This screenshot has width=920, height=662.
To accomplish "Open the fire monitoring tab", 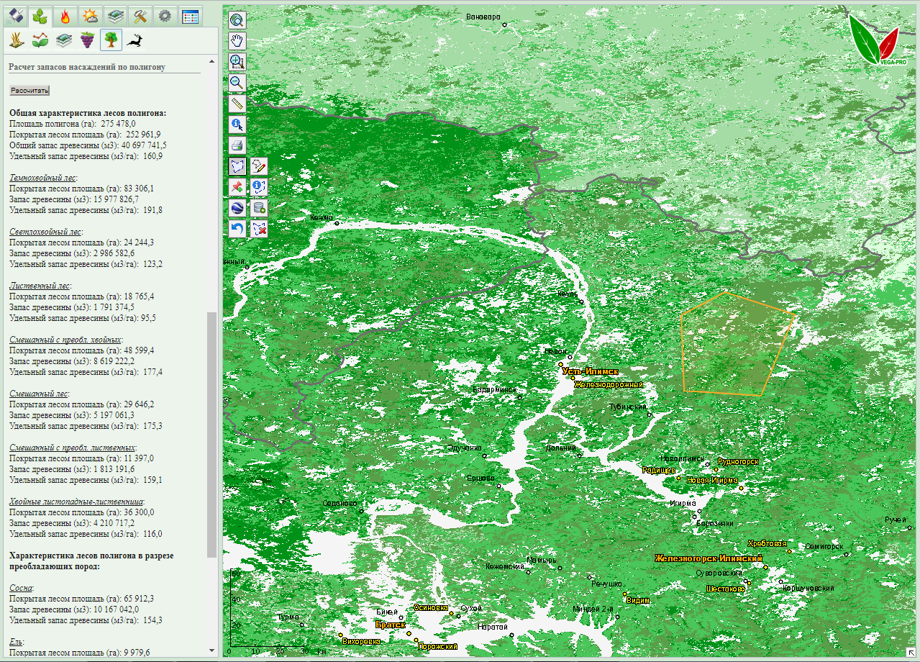I will pos(65,16).
